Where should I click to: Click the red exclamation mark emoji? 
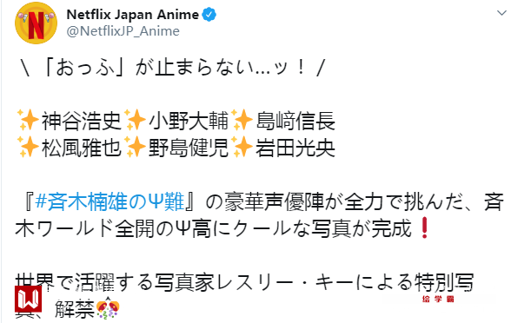click(424, 228)
